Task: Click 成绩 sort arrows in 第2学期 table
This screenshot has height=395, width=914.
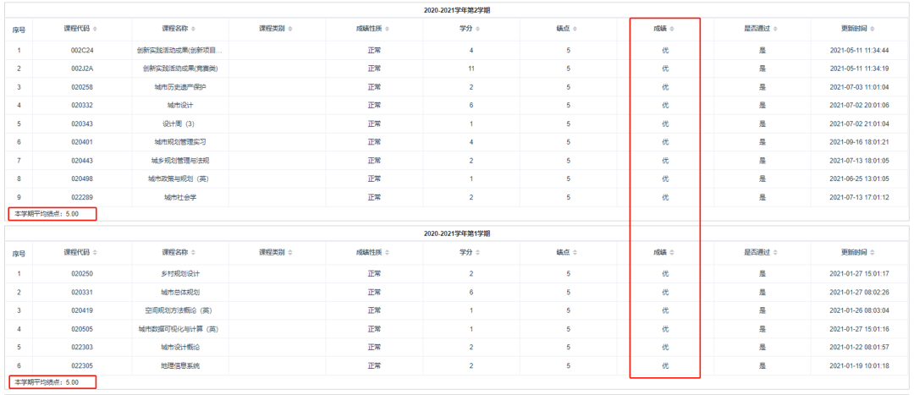Action: [x=672, y=29]
